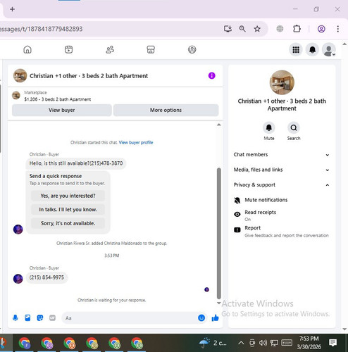Open the View buyer profile link
The image size is (348, 352).
coord(136,142)
